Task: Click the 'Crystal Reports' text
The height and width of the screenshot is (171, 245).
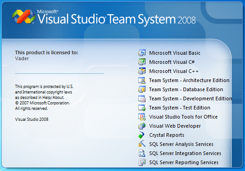Action: coord(167,135)
